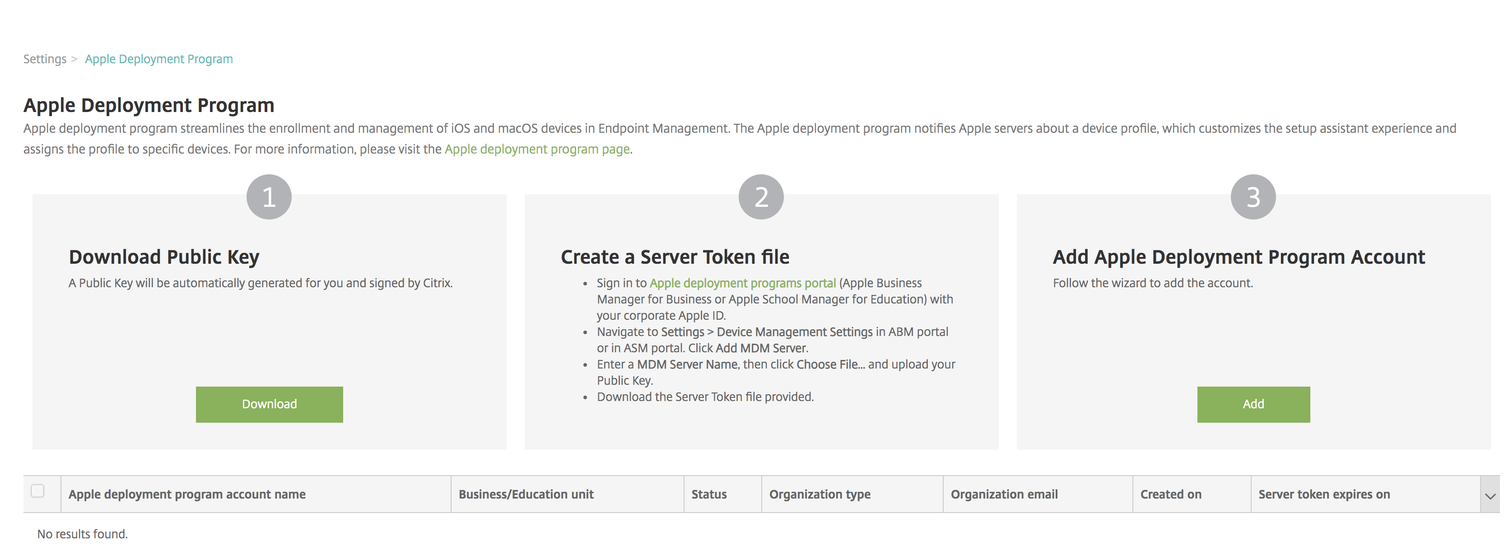The image size is (1509, 560).
Task: Sort by Server token expires on column
Action: 1324,495
